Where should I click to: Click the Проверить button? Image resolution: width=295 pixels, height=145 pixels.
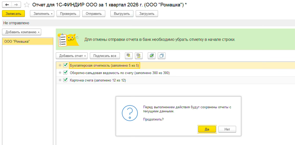click(68, 14)
